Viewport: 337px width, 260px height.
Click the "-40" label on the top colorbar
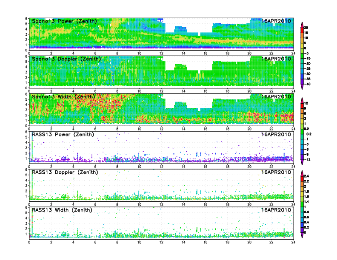307,84
